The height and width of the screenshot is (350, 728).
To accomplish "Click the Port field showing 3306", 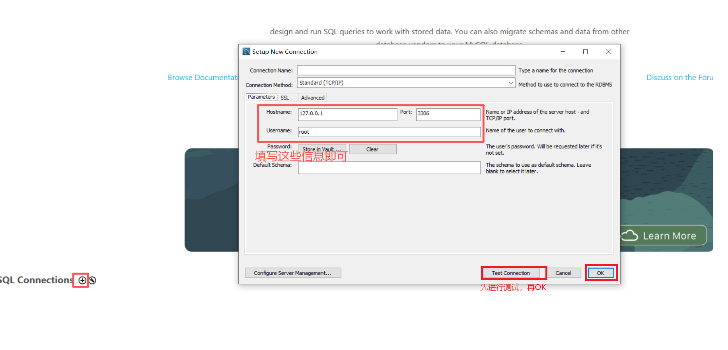I will [x=448, y=115].
